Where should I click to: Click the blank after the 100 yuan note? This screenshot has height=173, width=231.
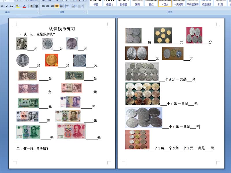click(x=91, y=138)
